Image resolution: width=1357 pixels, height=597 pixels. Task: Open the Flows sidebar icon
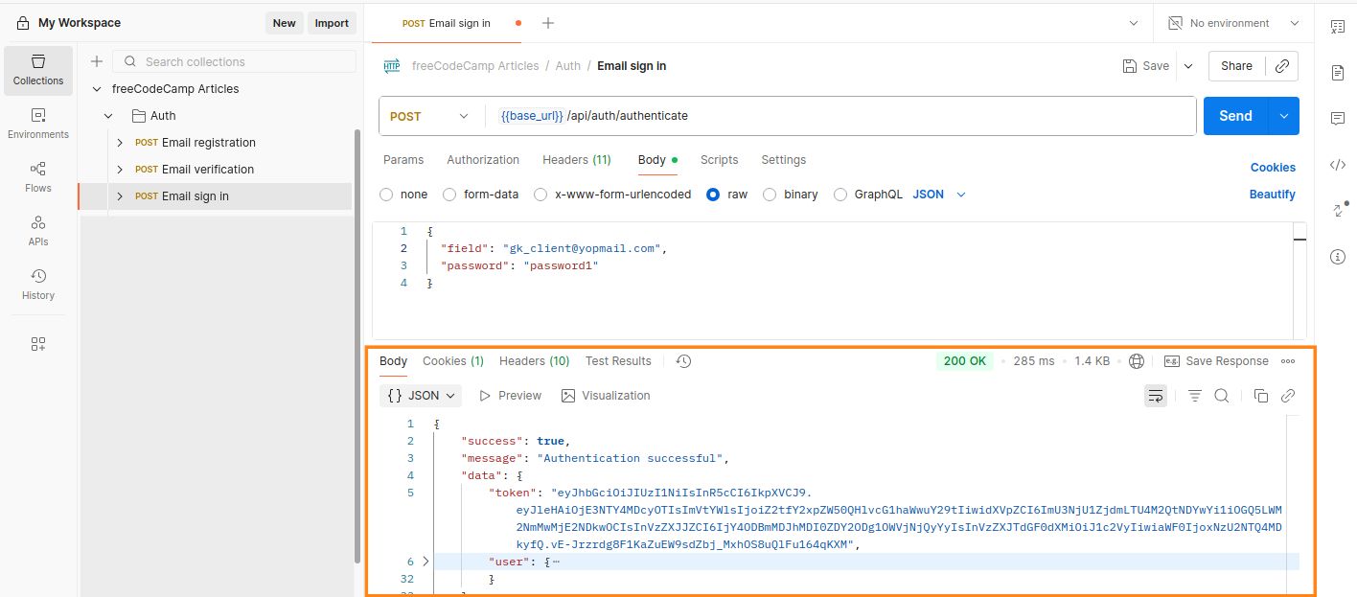(x=38, y=175)
